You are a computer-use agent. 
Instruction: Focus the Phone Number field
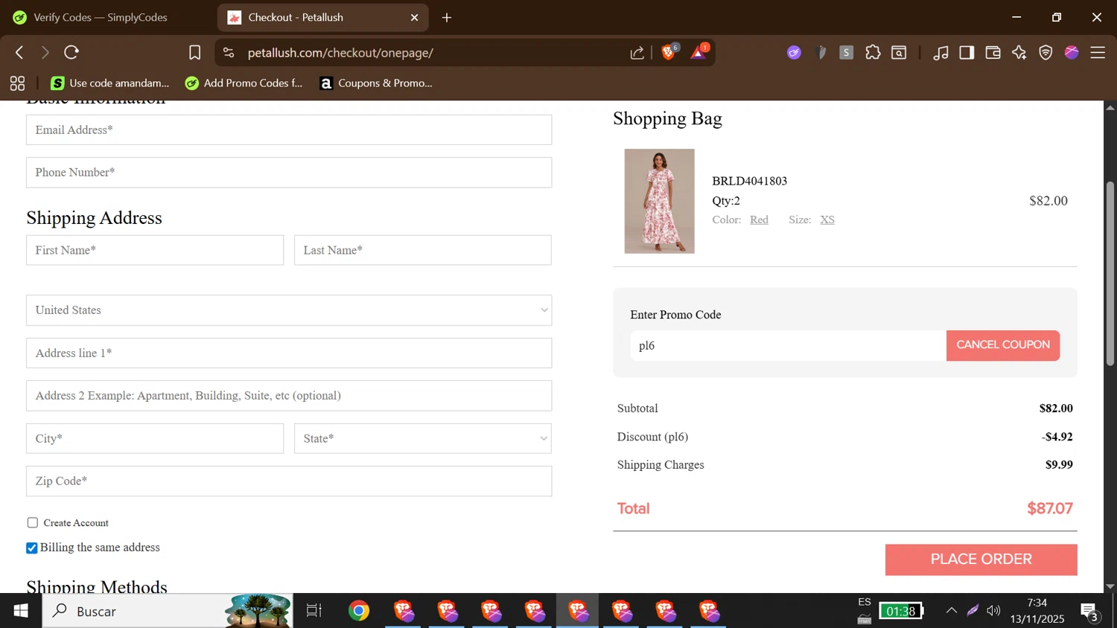tap(289, 173)
